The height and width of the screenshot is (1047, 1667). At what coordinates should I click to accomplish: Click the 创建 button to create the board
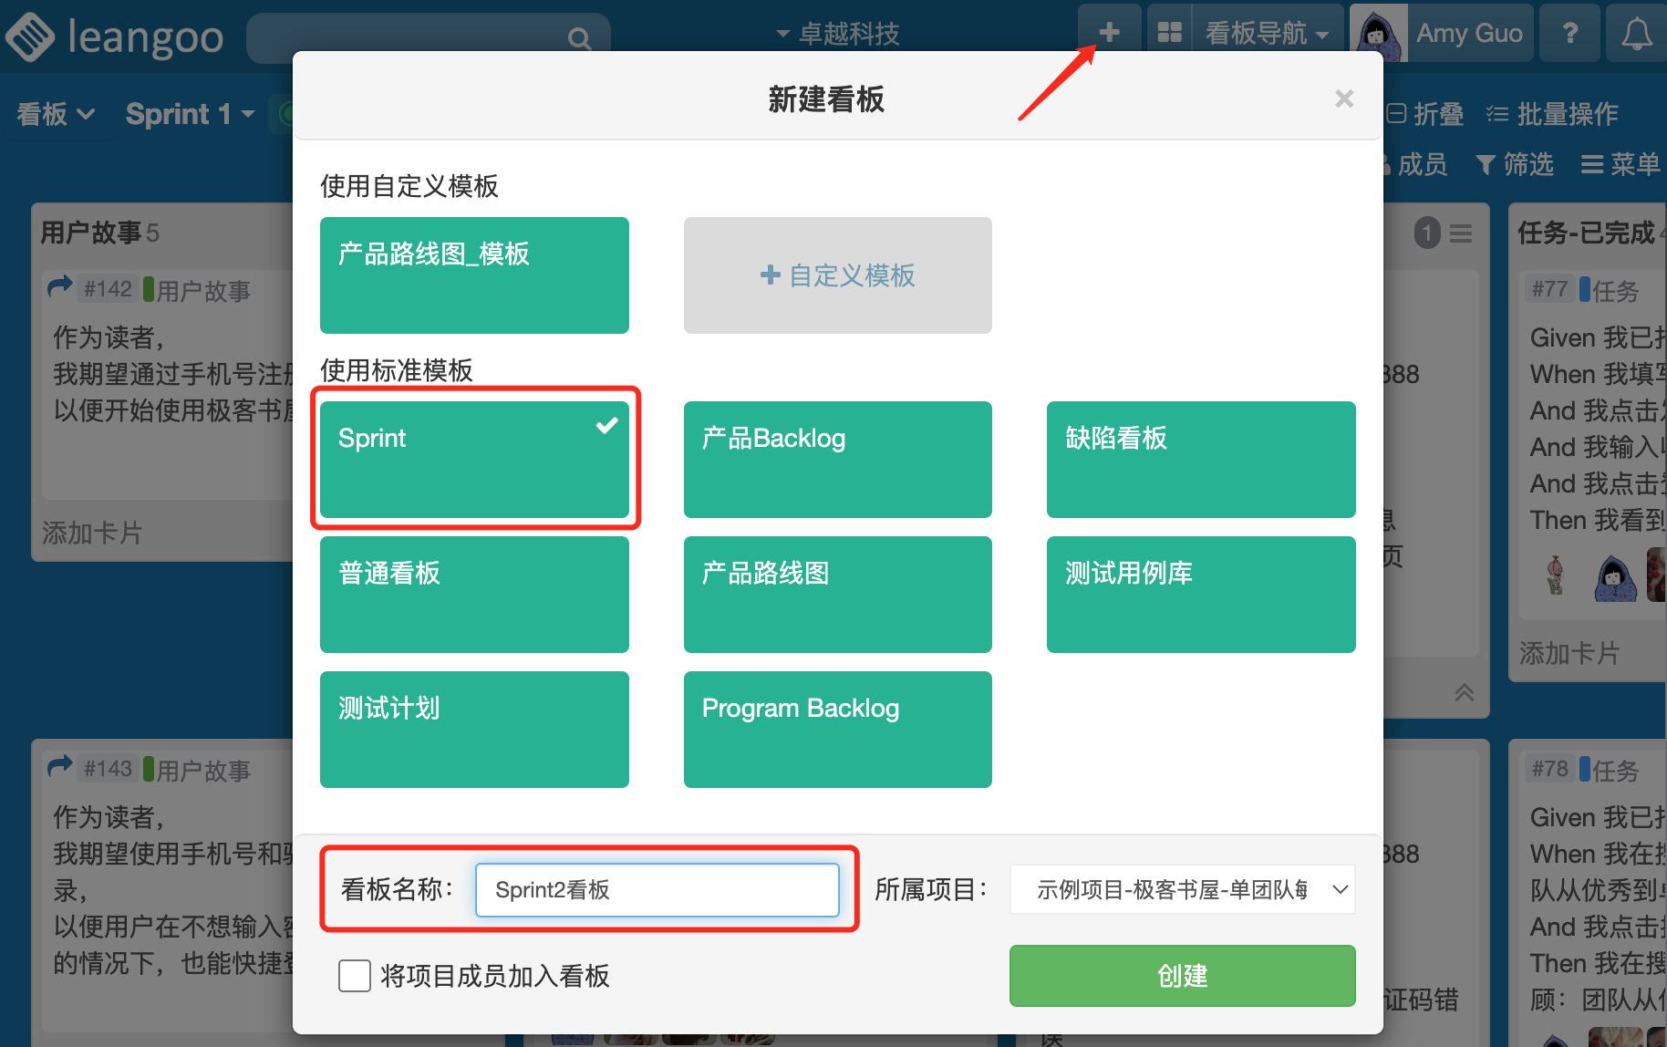click(x=1182, y=976)
